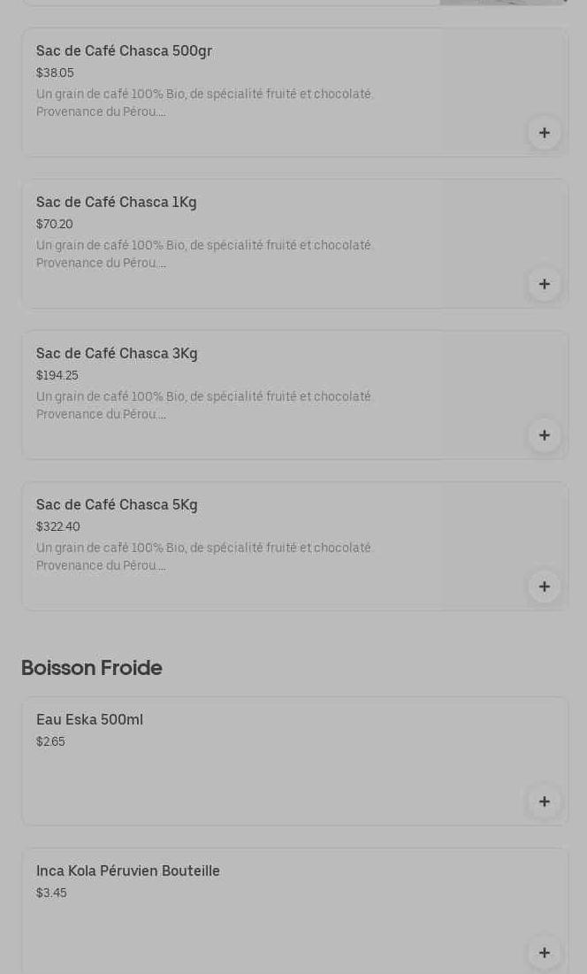Add the Chasca 3Kg coffee bag
Viewport: 587px width, 974px height.
click(x=544, y=435)
